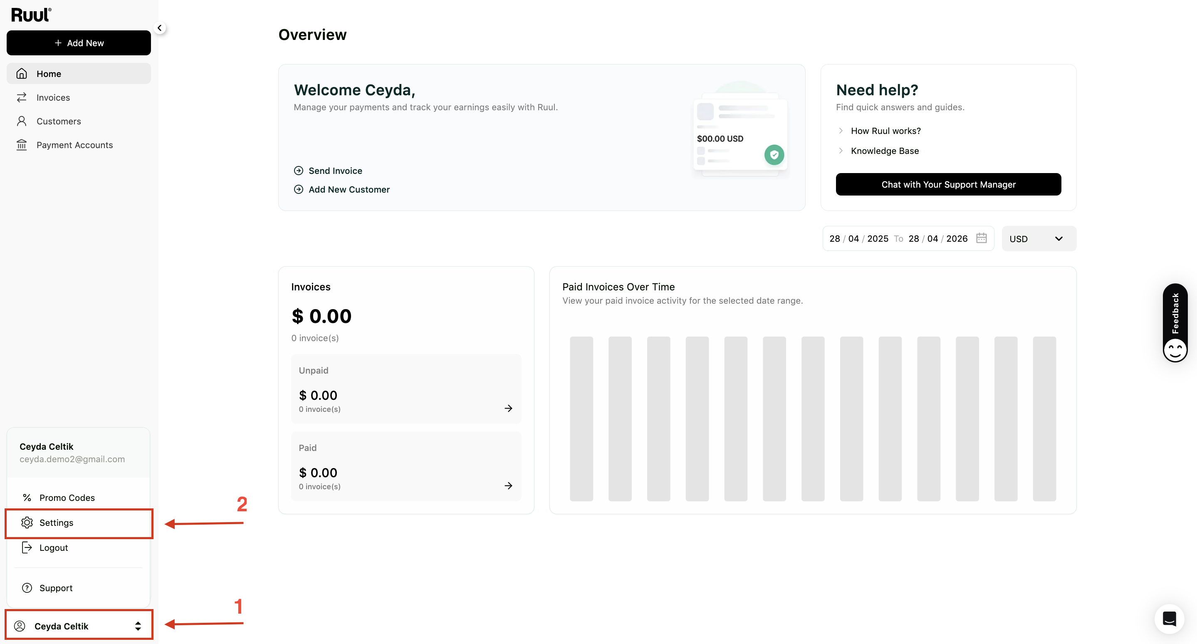Click the start date year 2025

click(x=877, y=238)
